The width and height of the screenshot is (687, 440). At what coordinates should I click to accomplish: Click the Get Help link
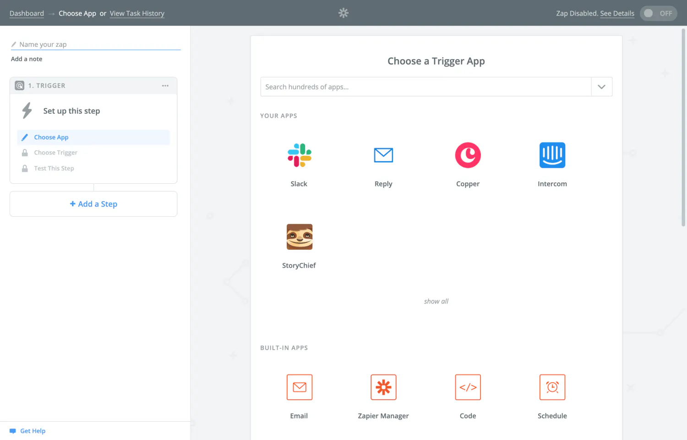33,431
